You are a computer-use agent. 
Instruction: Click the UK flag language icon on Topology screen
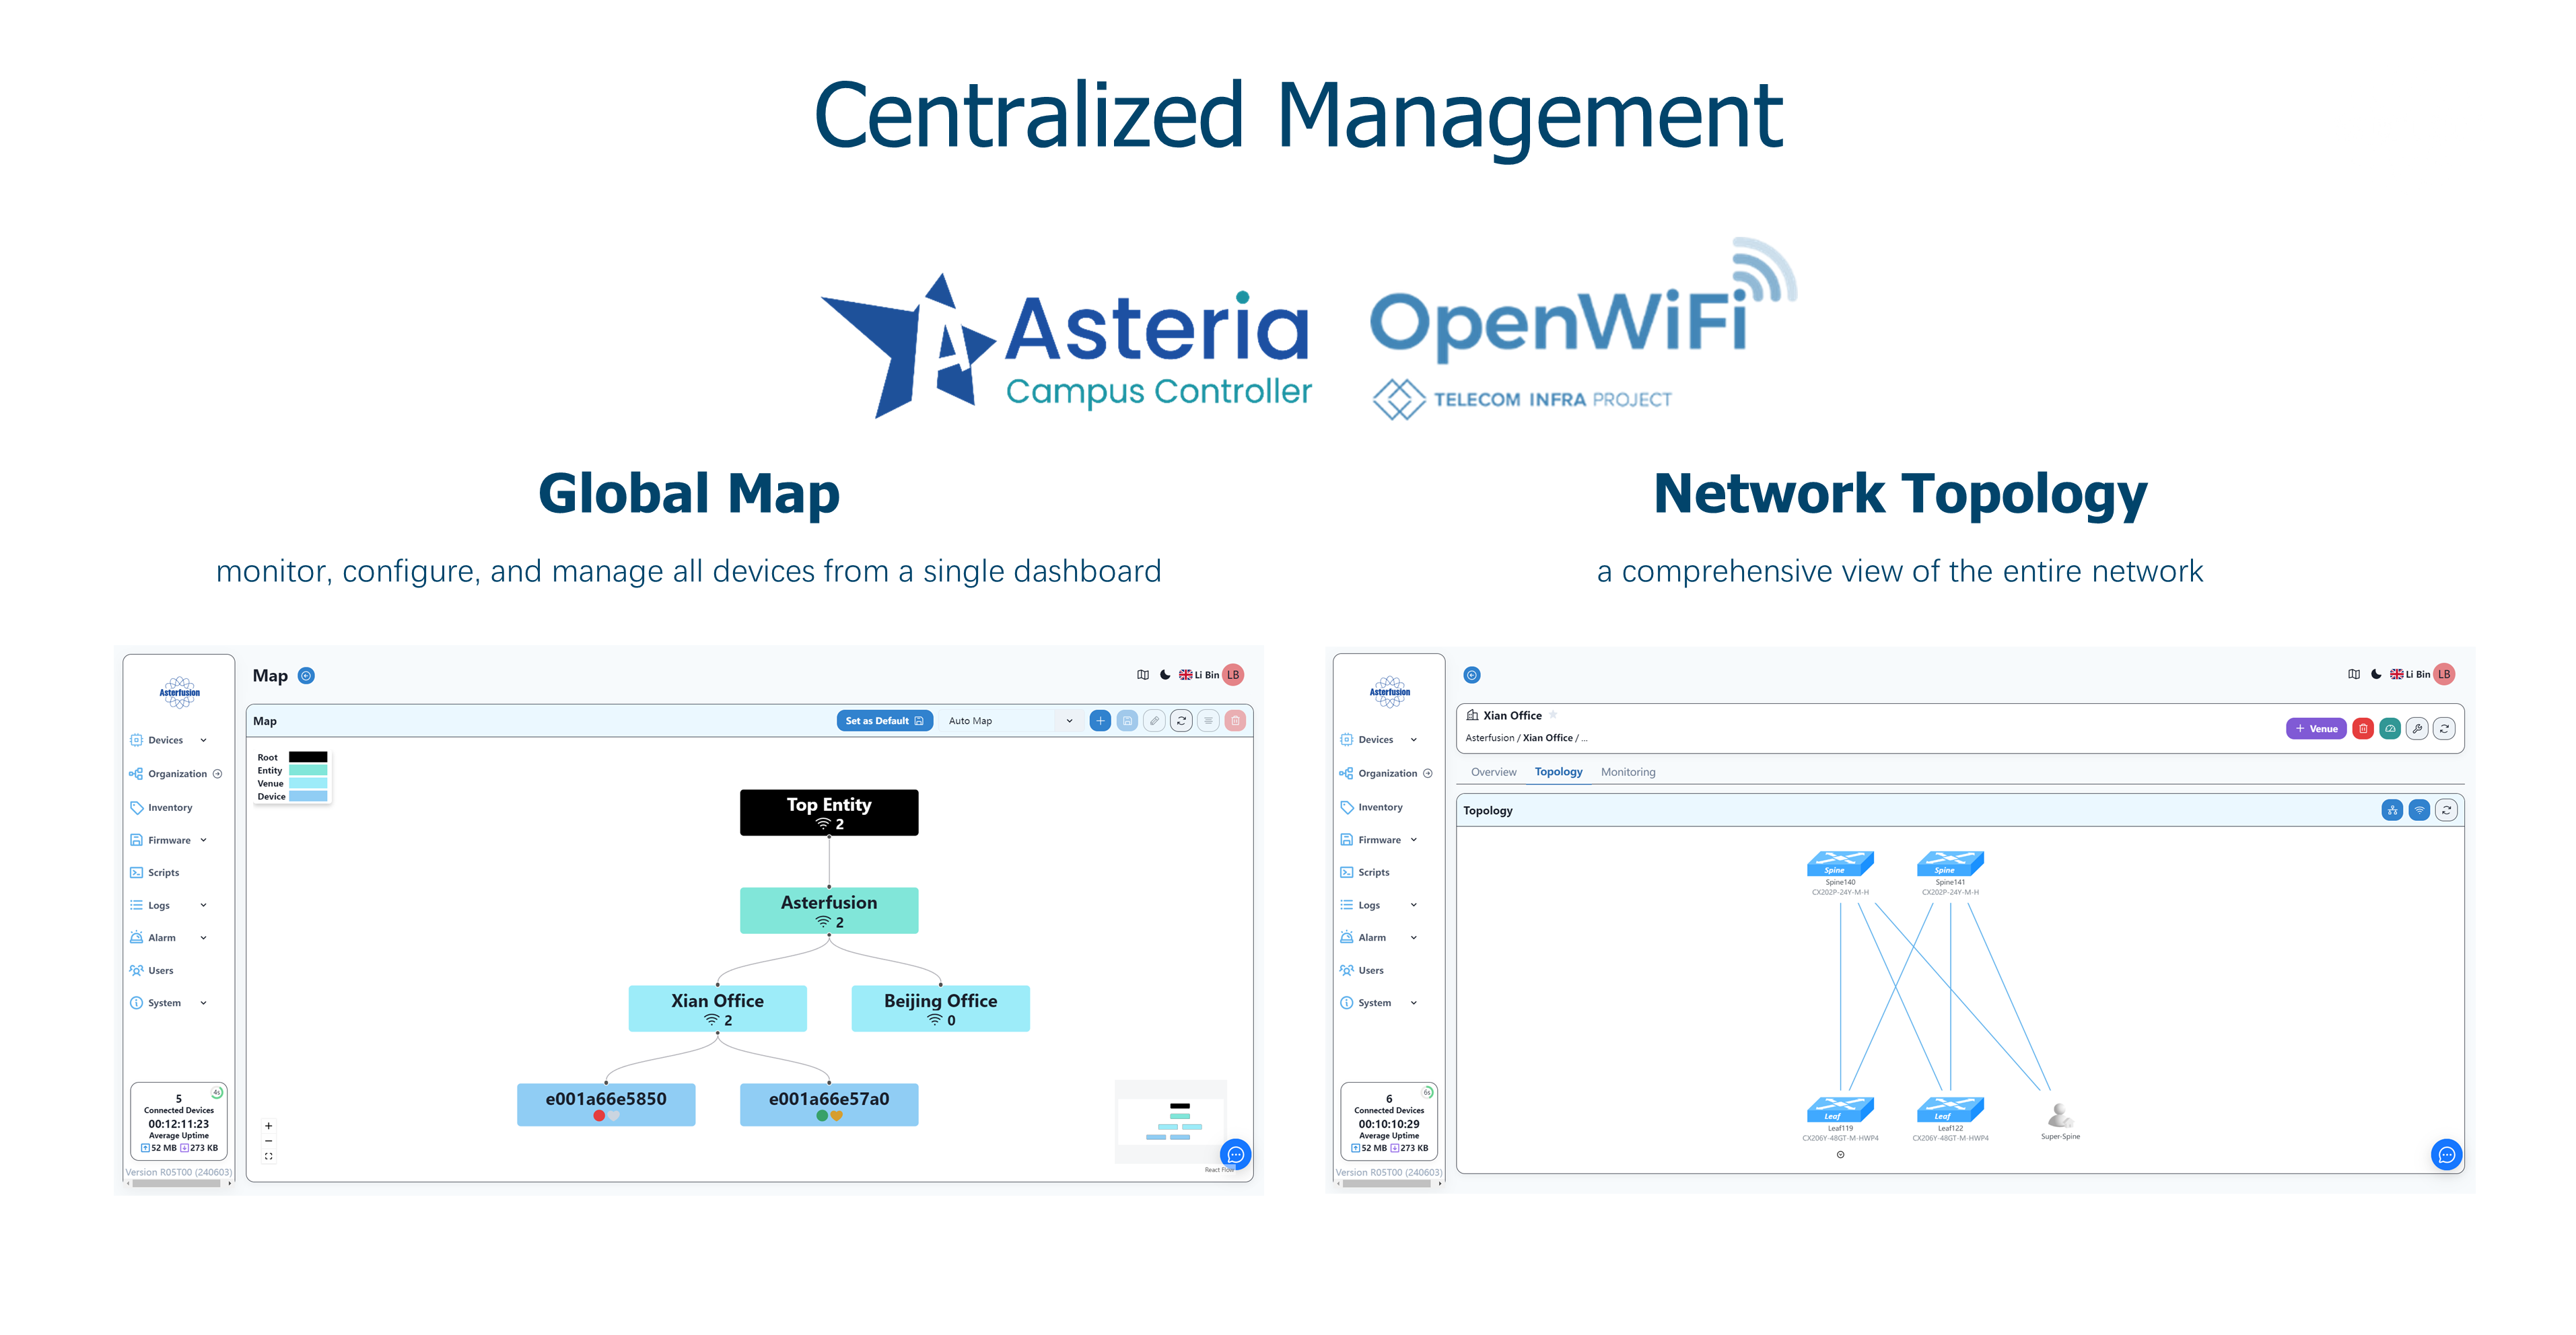(2396, 674)
